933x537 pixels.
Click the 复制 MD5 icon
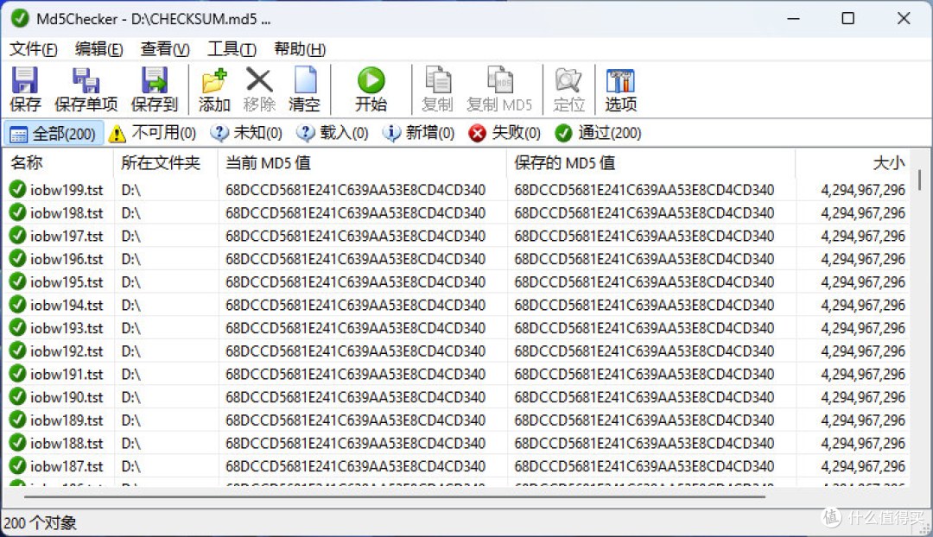(500, 80)
